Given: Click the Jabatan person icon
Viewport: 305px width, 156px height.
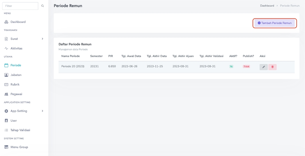Looking at the screenshot, I should [x=6, y=75].
